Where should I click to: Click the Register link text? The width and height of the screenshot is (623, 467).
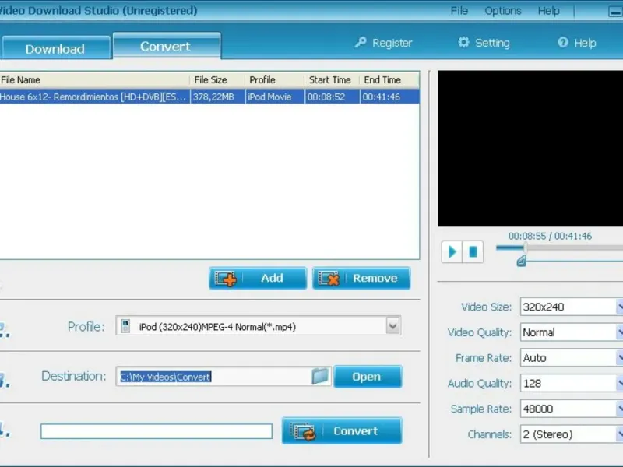pyautogui.click(x=392, y=43)
